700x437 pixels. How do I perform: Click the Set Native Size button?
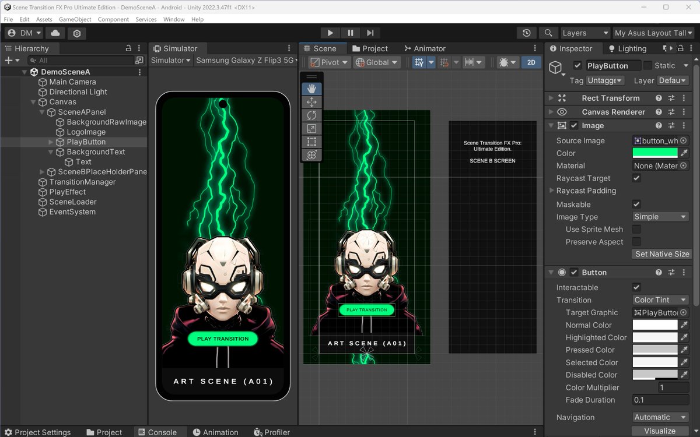point(661,253)
